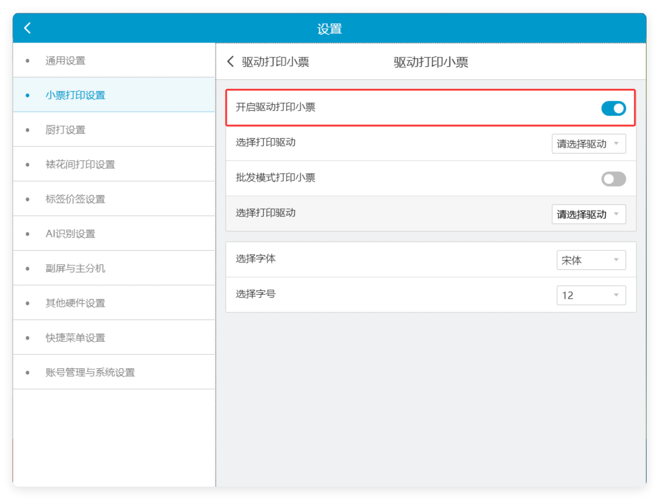This screenshot has height=499, width=659.
Task: Select 通用设置 in the sidebar
Action: click(x=114, y=60)
